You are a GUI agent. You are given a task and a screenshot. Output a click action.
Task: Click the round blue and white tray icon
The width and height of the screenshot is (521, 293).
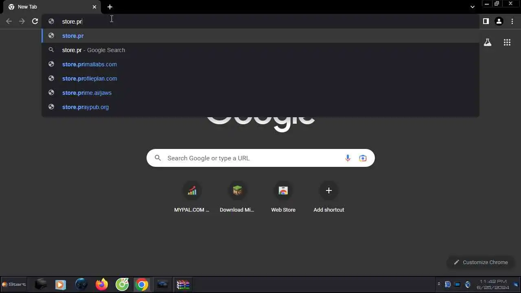pos(468,284)
